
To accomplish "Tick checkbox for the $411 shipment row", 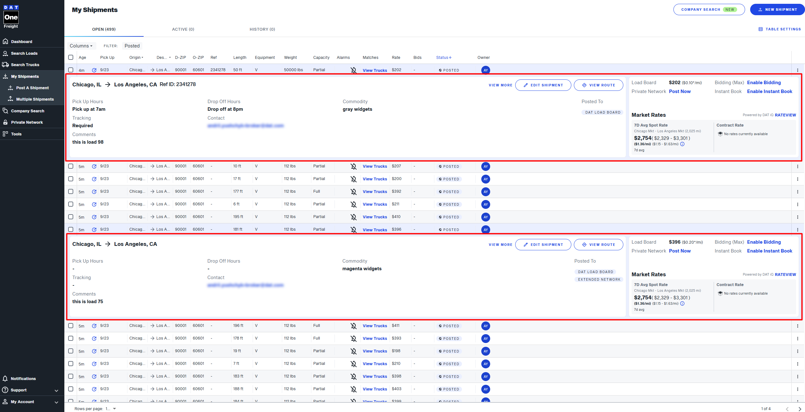I will (71, 326).
